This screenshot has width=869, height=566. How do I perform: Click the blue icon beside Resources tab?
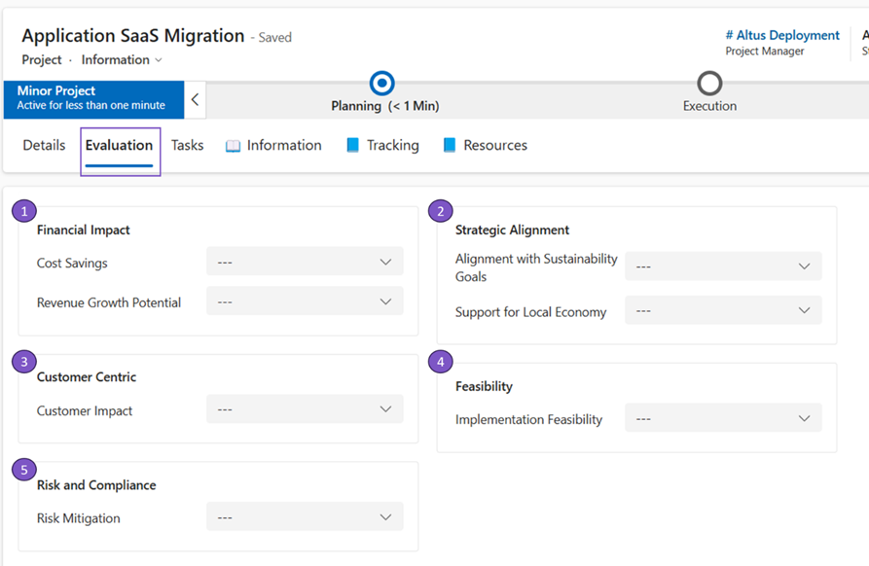[x=450, y=146]
